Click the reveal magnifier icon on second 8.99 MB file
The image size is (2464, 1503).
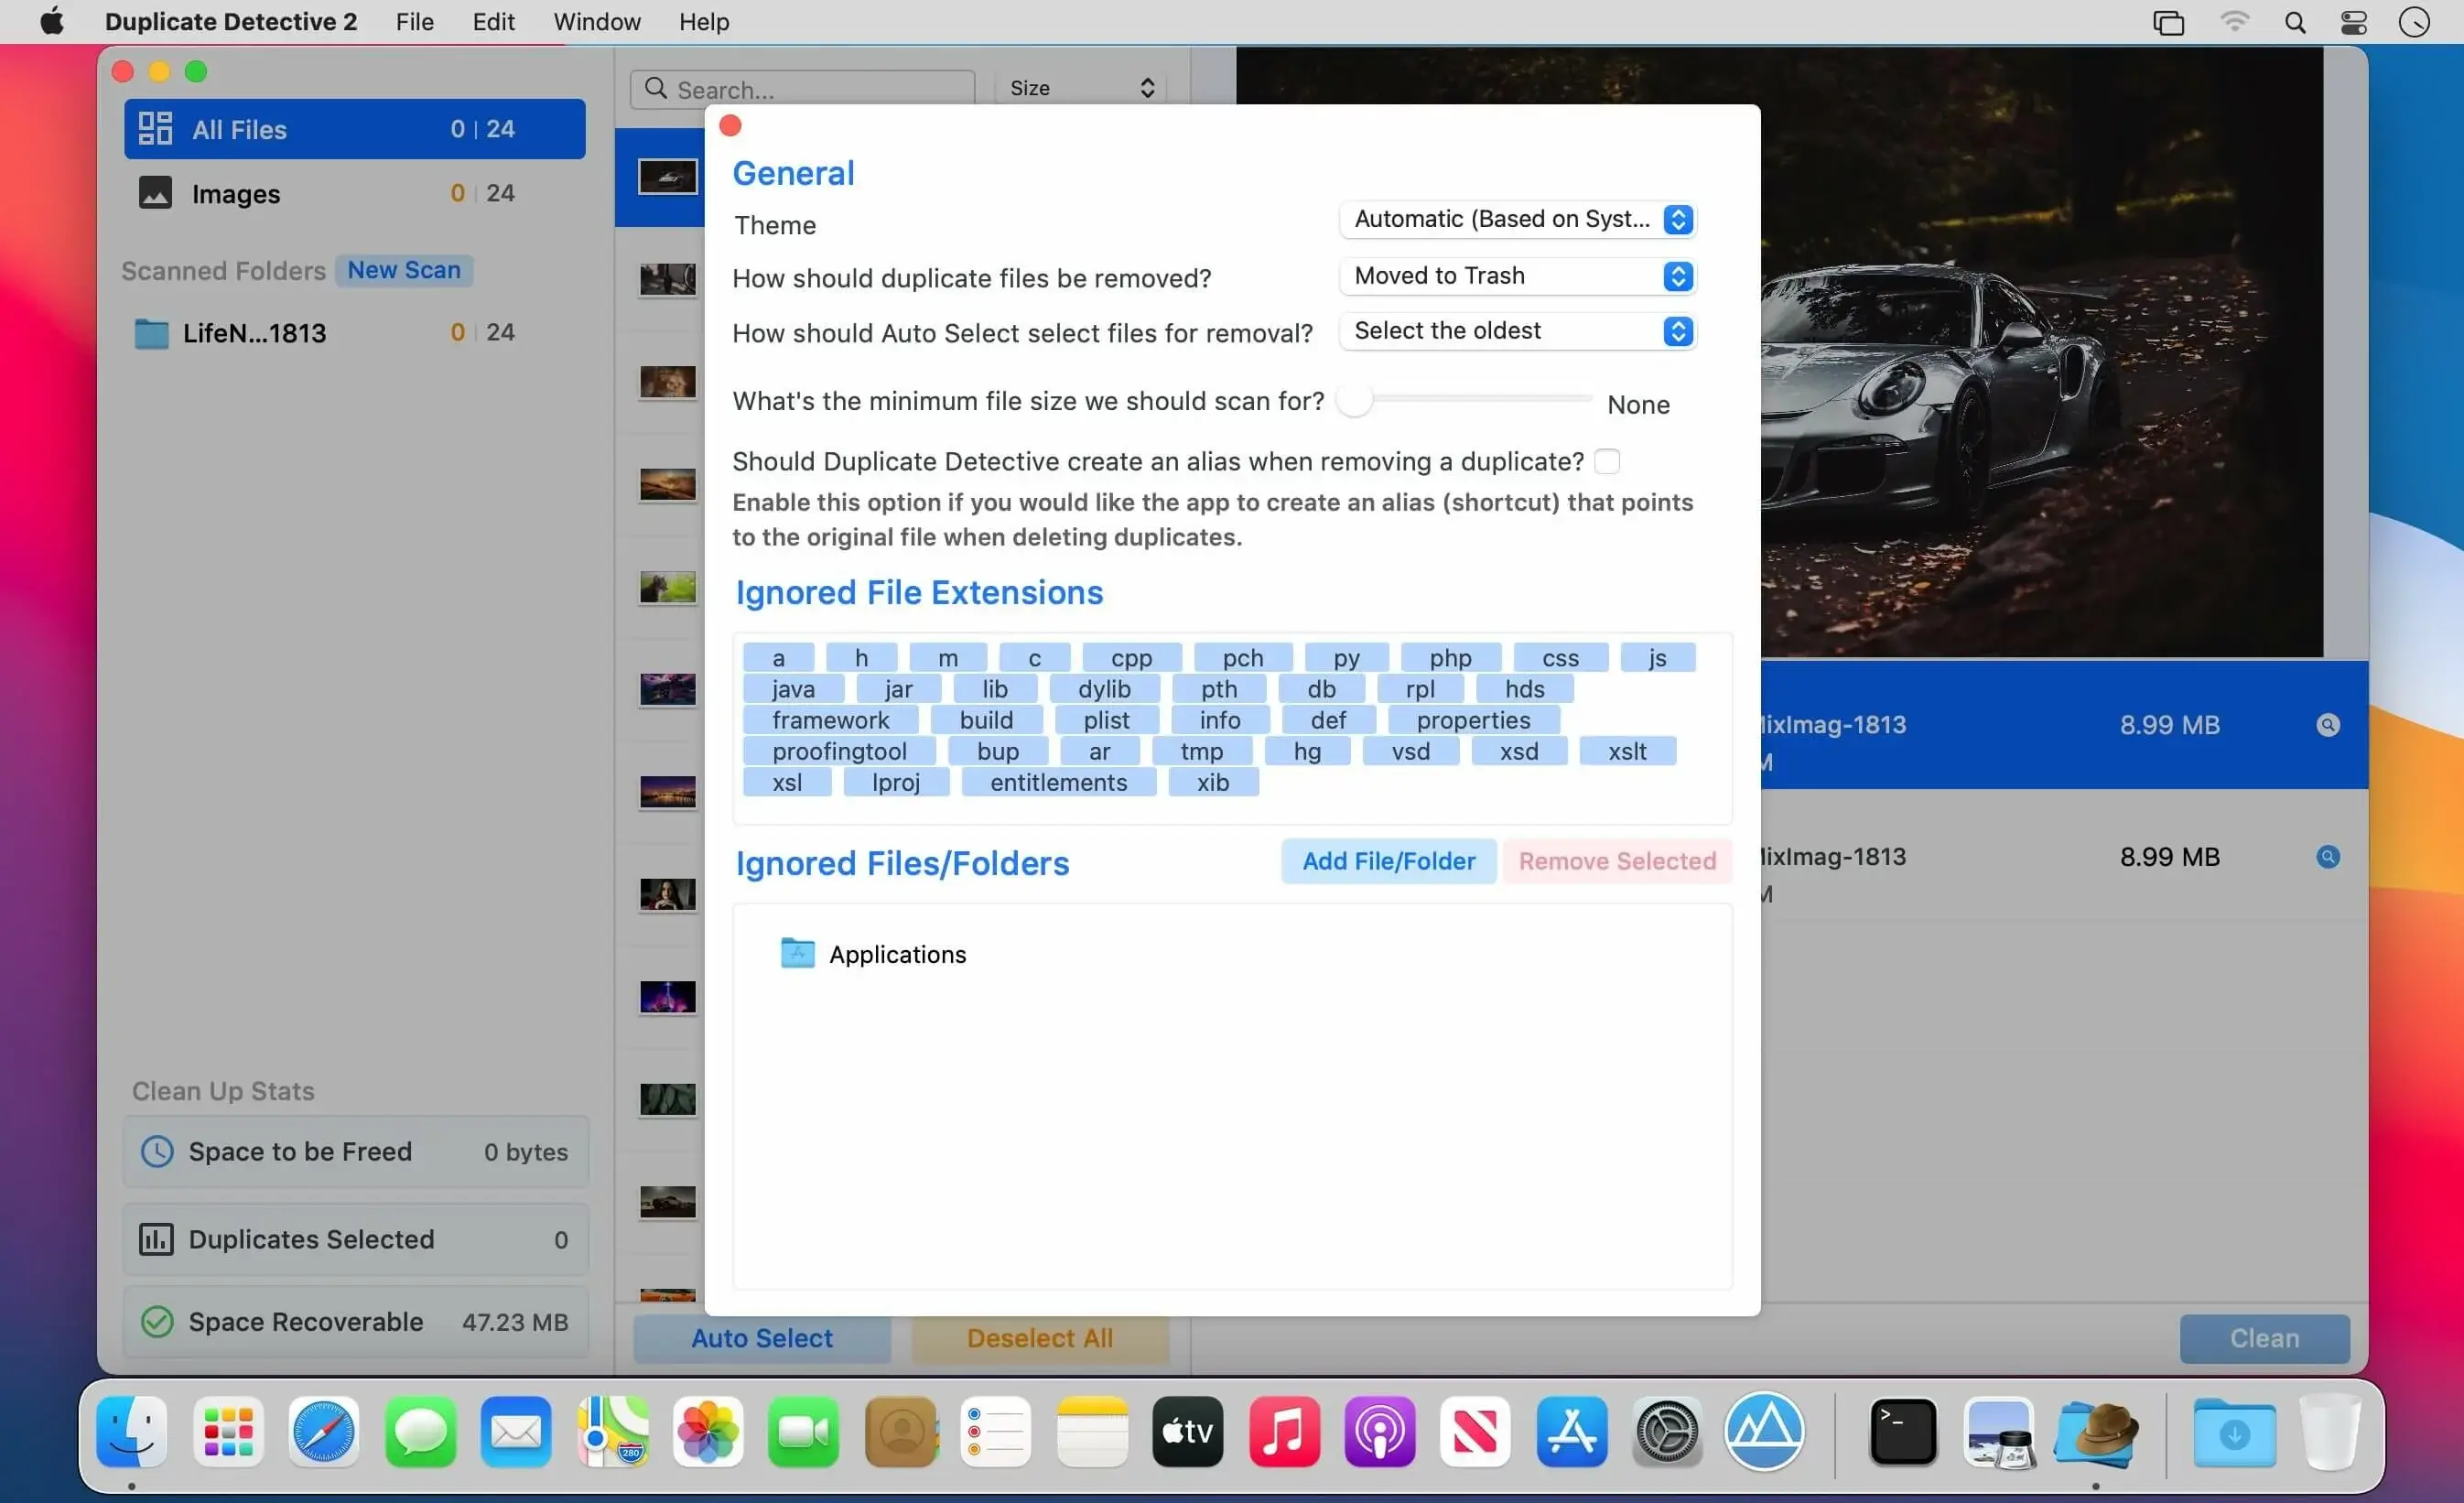pyautogui.click(x=2328, y=857)
